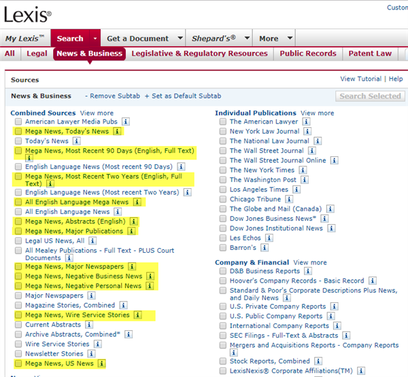This screenshot has width=408, height=377.
Task: Open International Company Reports source
Action: (x=279, y=326)
